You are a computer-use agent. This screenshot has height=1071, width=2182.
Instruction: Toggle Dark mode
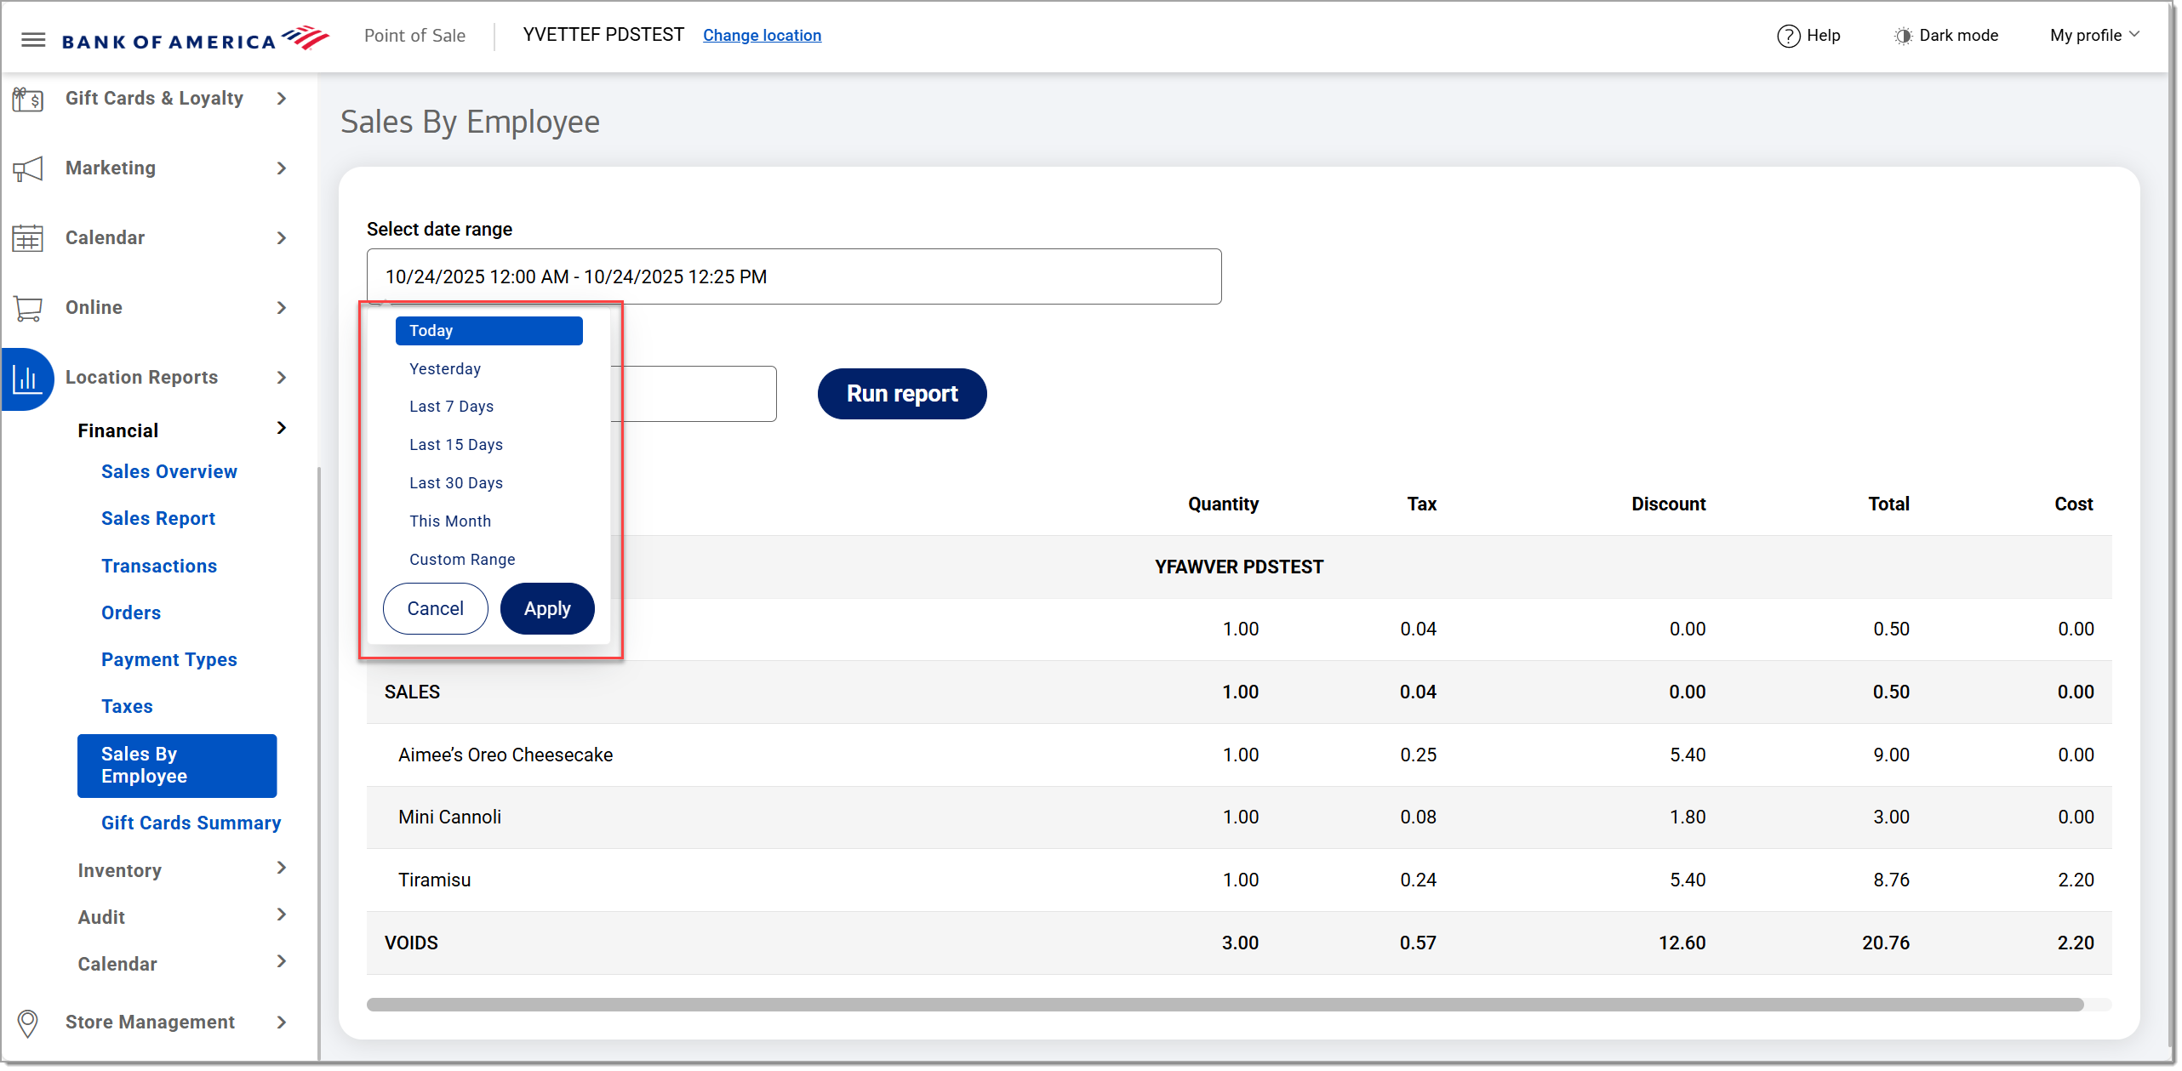click(1947, 35)
